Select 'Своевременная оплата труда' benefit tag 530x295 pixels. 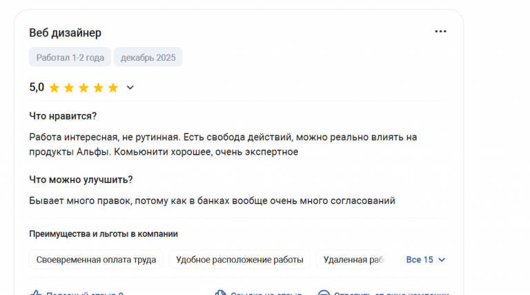coord(96,260)
